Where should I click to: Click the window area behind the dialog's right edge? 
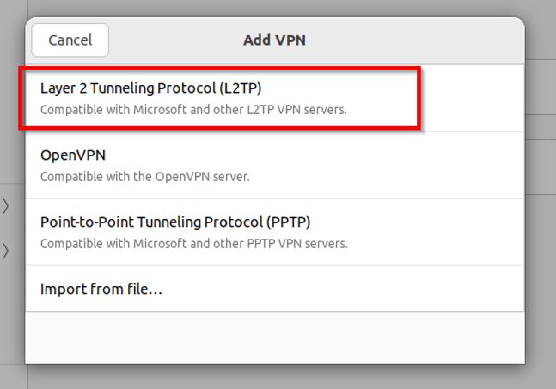[541, 215]
